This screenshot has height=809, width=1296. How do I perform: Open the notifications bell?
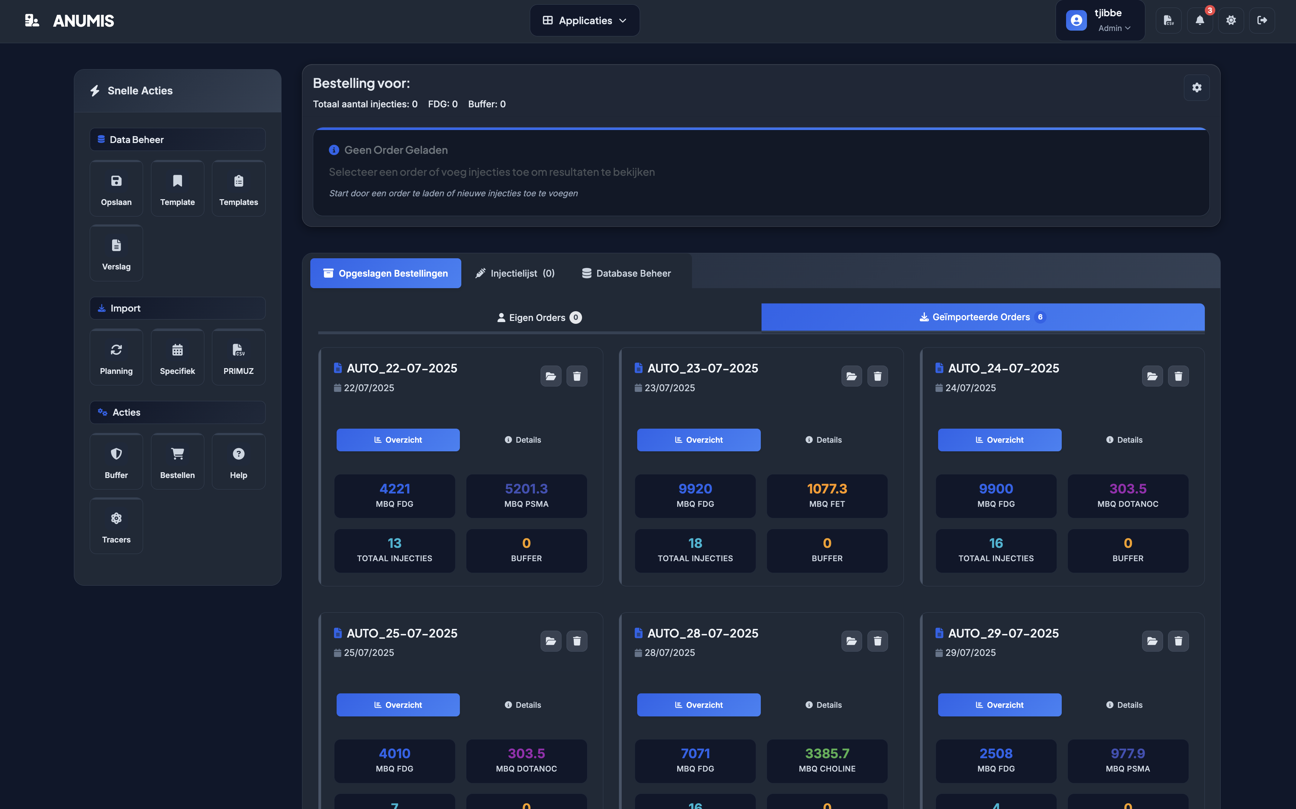click(1200, 20)
